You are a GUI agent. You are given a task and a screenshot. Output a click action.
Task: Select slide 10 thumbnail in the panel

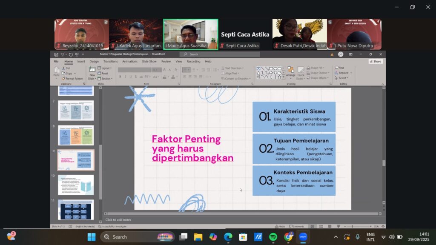pos(76,185)
